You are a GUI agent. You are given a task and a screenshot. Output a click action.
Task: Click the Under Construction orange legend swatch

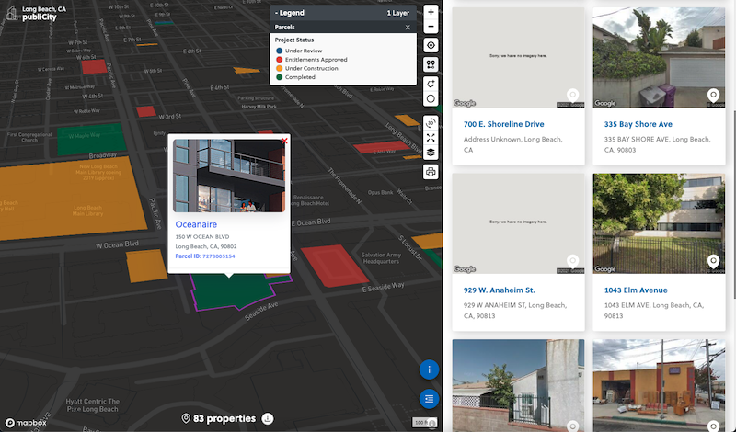pyautogui.click(x=279, y=68)
